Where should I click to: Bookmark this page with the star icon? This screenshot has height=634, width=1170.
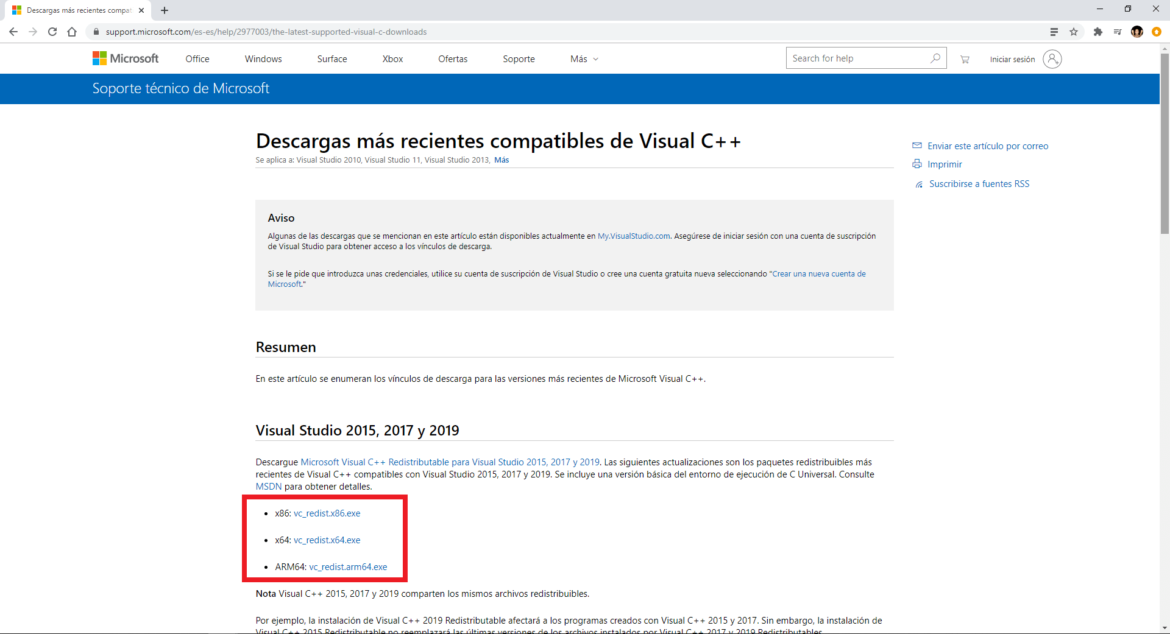[x=1074, y=32]
